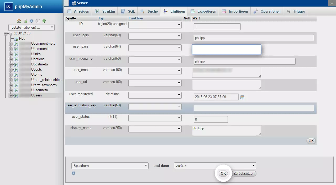Collapse the db5812153 database tree
This screenshot has width=336, height=185.
coord(6,33)
